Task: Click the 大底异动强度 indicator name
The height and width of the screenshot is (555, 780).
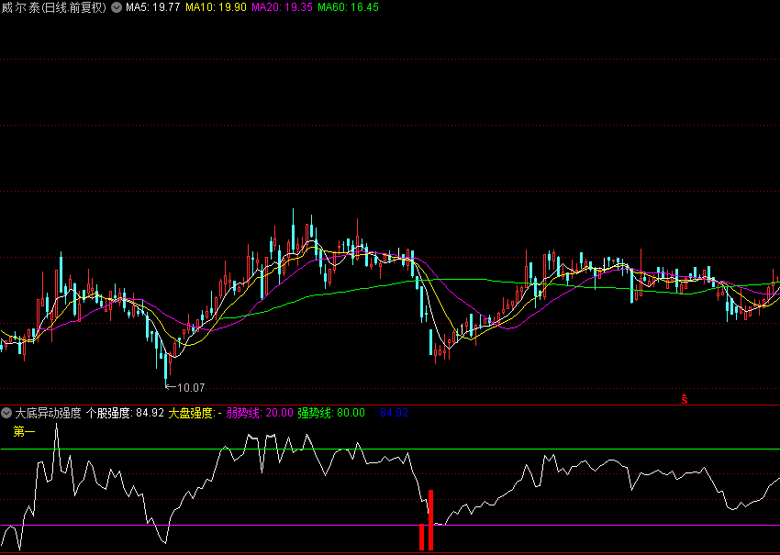Action: click(48, 413)
